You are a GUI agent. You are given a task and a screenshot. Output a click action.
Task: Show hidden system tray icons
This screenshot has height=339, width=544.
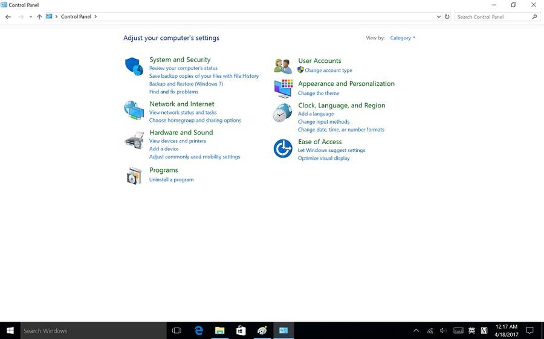416,331
